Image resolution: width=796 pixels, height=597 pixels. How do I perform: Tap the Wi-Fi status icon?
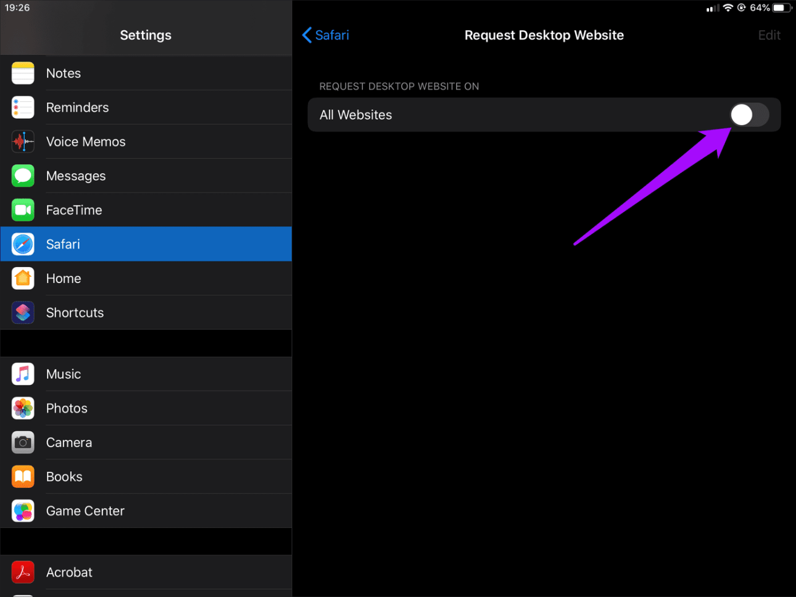point(728,8)
